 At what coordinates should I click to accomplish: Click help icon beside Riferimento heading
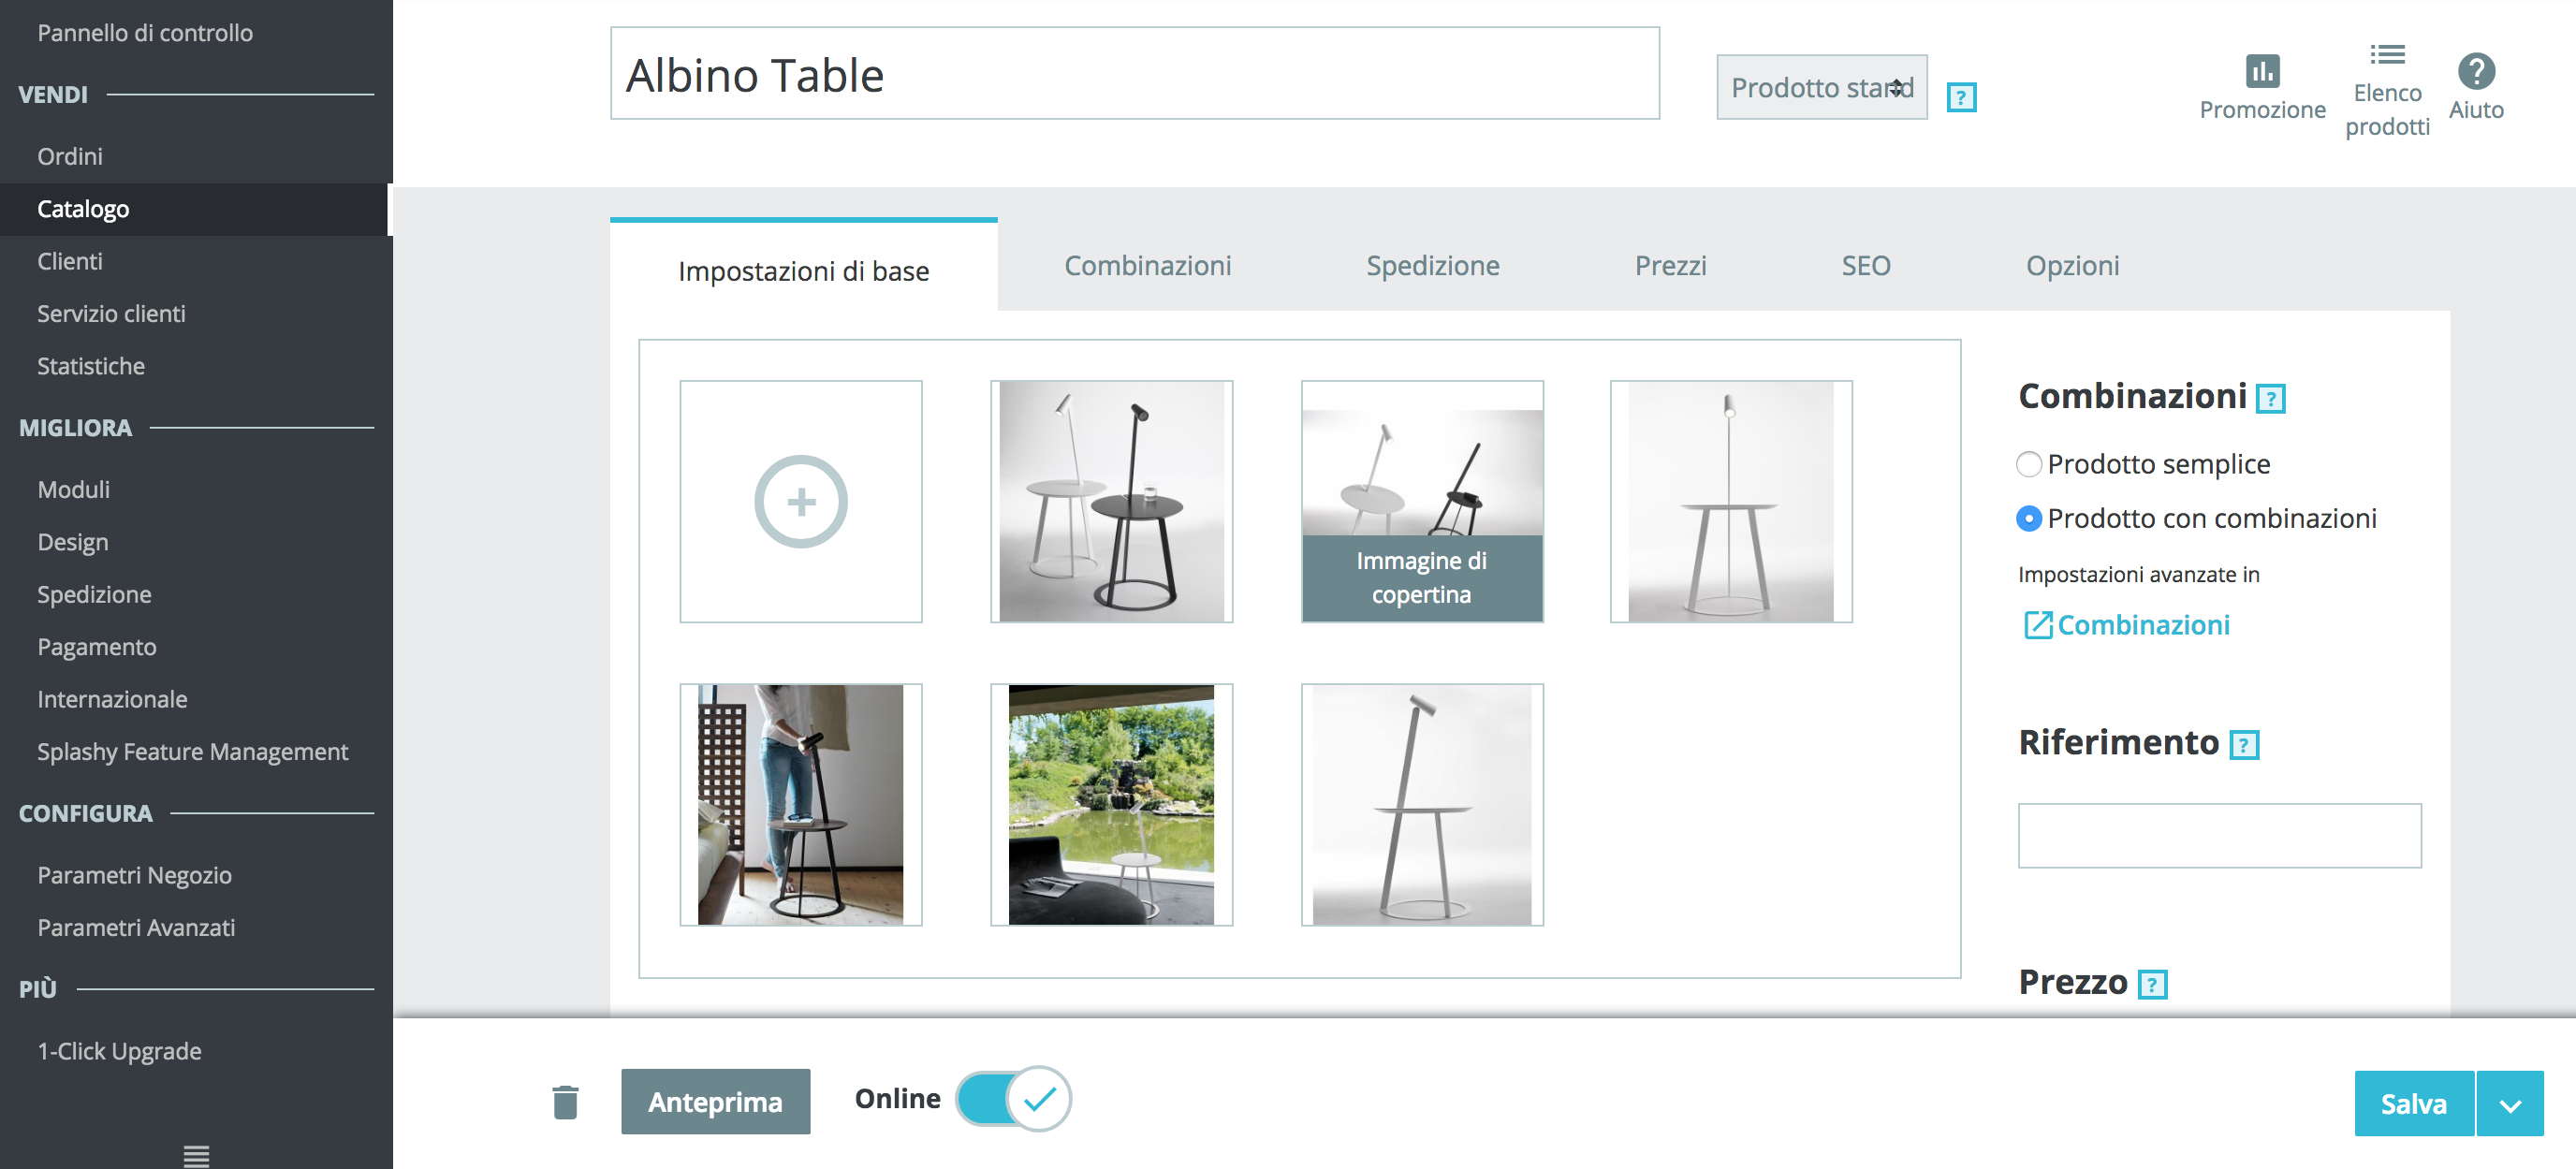[2244, 745]
